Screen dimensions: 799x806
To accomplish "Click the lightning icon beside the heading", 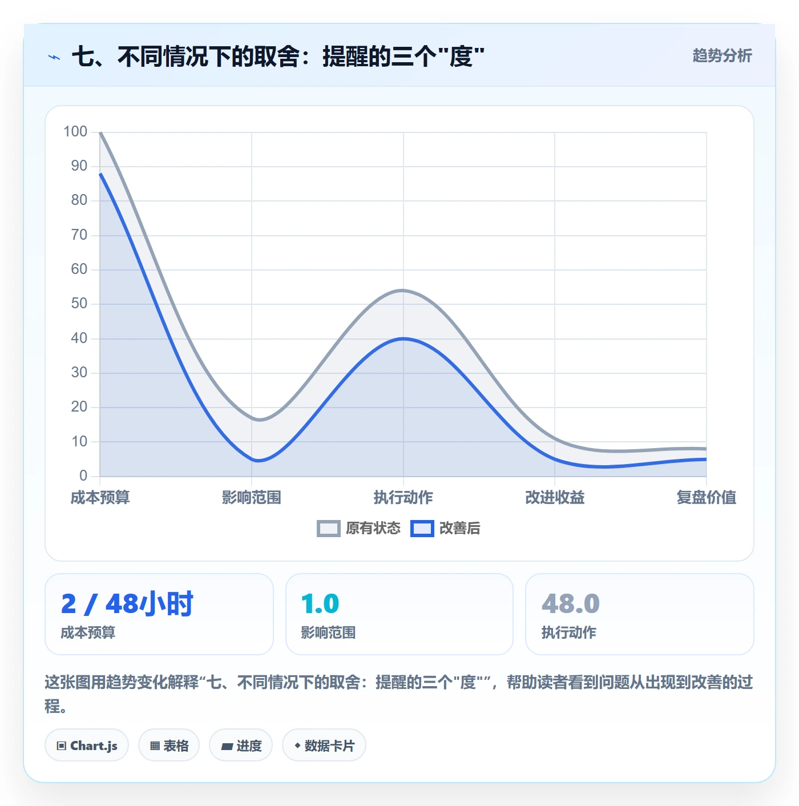I will [x=54, y=57].
